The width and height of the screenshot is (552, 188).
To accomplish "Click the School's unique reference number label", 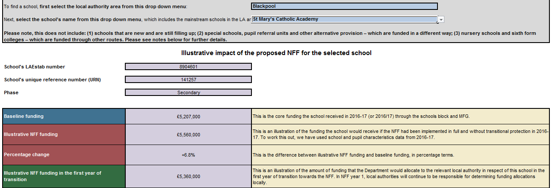I will [52, 80].
